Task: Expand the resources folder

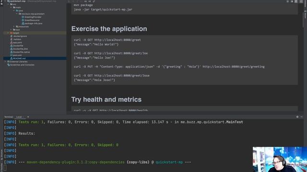Action: [x=14, y=27]
